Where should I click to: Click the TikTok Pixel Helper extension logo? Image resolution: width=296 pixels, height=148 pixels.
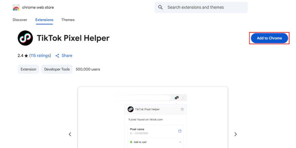pyautogui.click(x=25, y=38)
